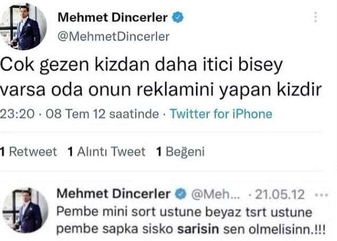This screenshot has height=241, width=337.
Task: Open the large profile photo at top
Action: (x=24, y=28)
